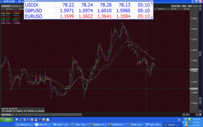
Task: Click the show desktop quick launch icon
Action: click(x=17, y=120)
